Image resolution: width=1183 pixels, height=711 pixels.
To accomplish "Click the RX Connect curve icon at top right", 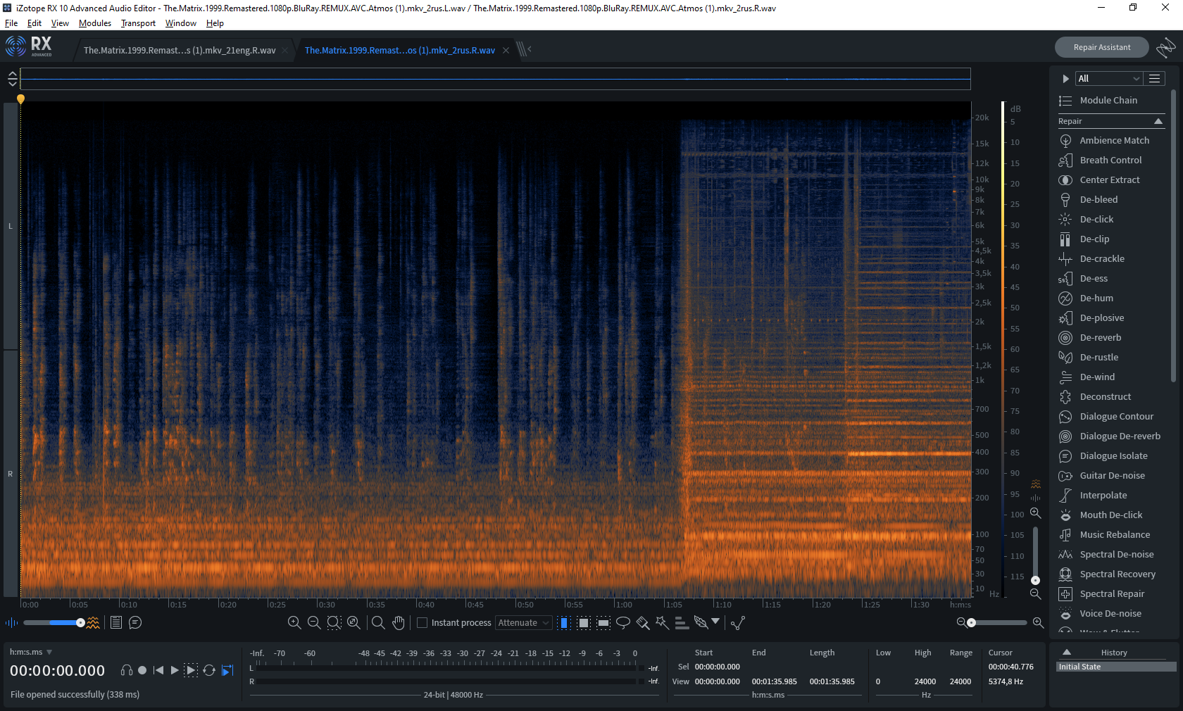I will pyautogui.click(x=1165, y=47).
